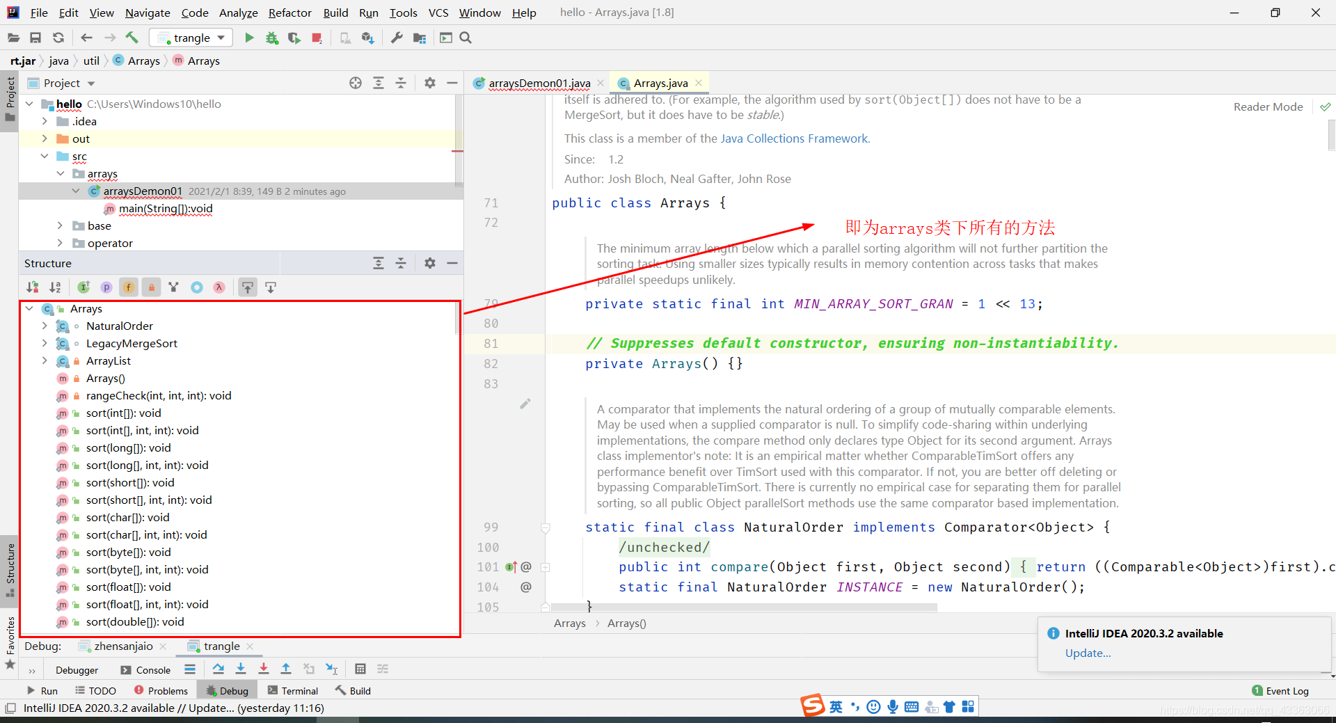
Task: Toggle Show Lambdas pink lambda button
Action: click(x=219, y=287)
